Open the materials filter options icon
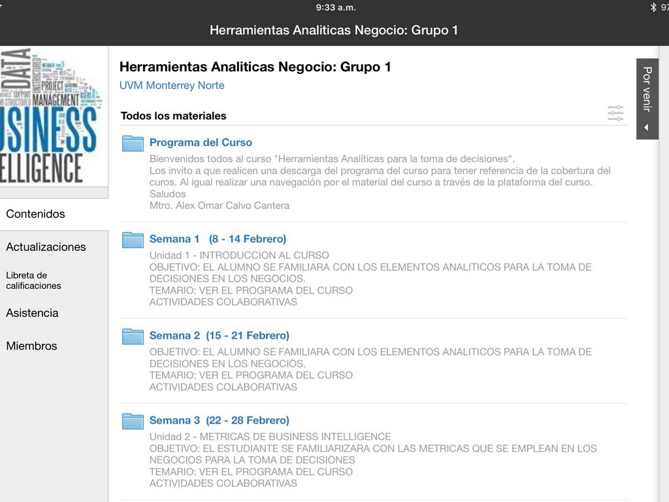The height and width of the screenshot is (502, 669). click(615, 113)
